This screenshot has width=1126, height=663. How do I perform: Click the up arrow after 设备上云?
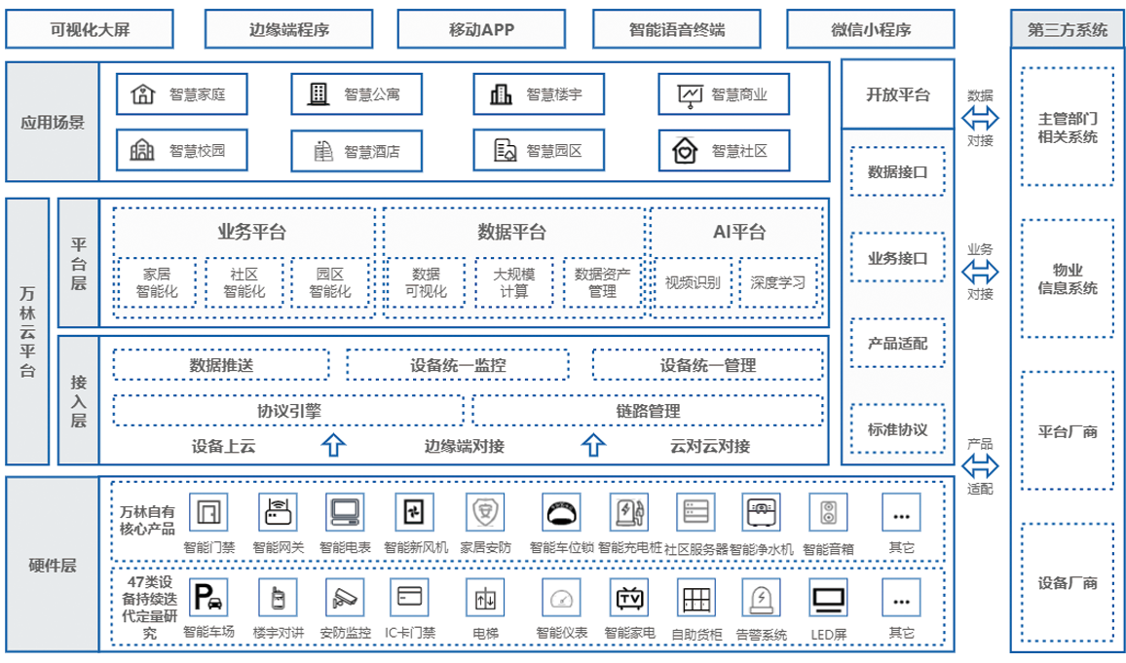[333, 445]
